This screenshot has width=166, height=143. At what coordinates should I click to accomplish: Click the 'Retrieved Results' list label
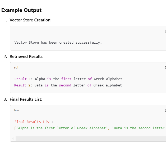click(26, 57)
